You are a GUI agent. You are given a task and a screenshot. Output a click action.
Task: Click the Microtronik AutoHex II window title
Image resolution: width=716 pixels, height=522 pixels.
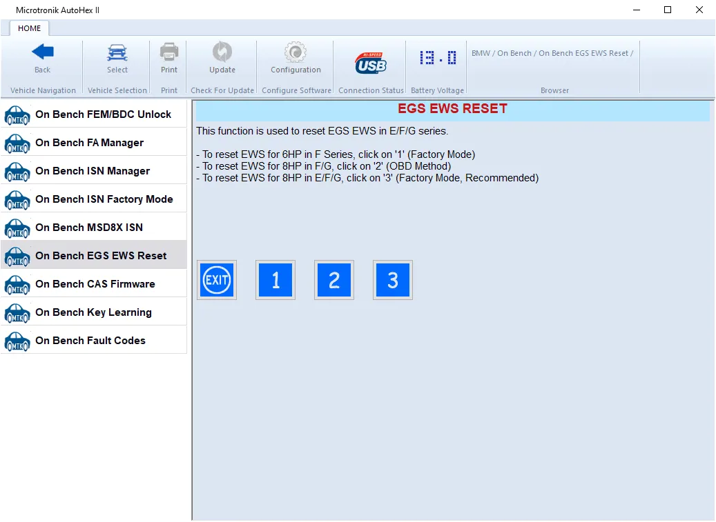57,10
